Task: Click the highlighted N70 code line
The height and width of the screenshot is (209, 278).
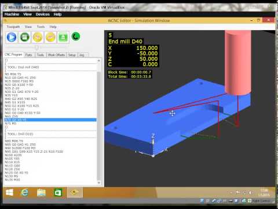Action: tap(50, 120)
